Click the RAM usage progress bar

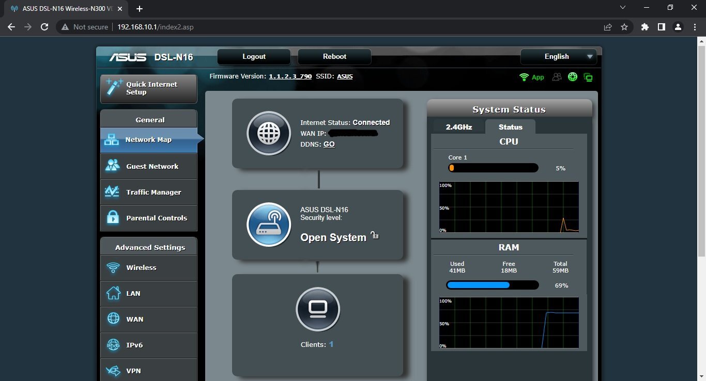click(x=493, y=285)
